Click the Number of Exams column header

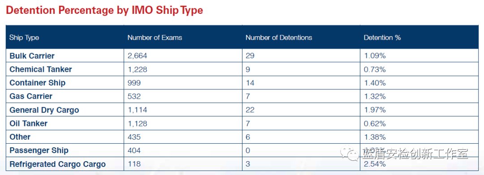coord(155,37)
